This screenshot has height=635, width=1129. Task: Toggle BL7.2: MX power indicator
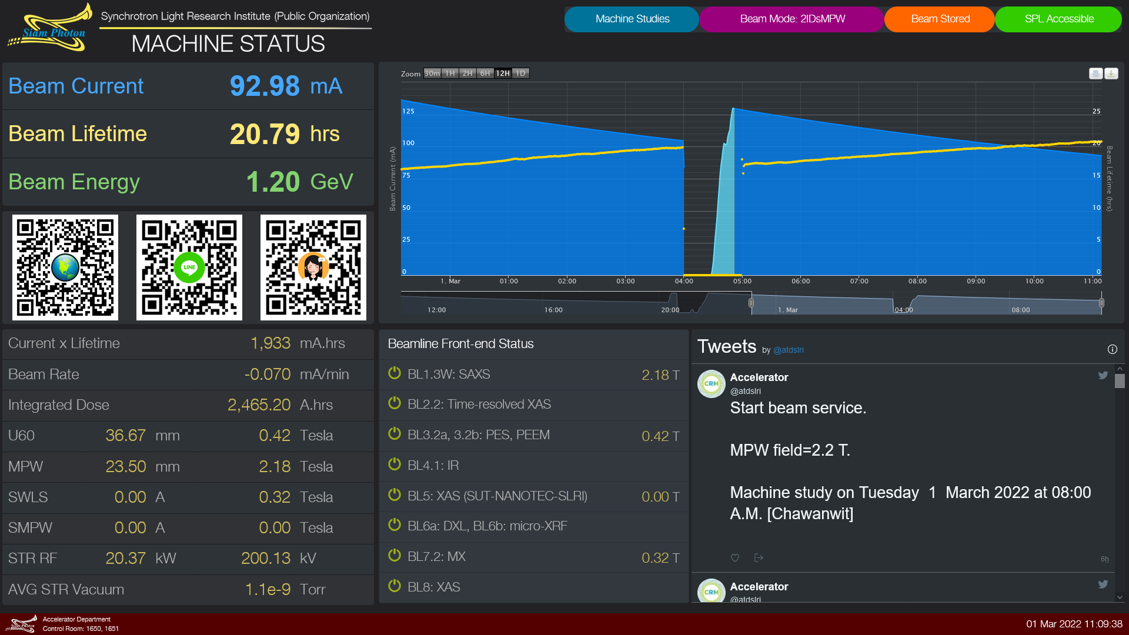coord(395,556)
